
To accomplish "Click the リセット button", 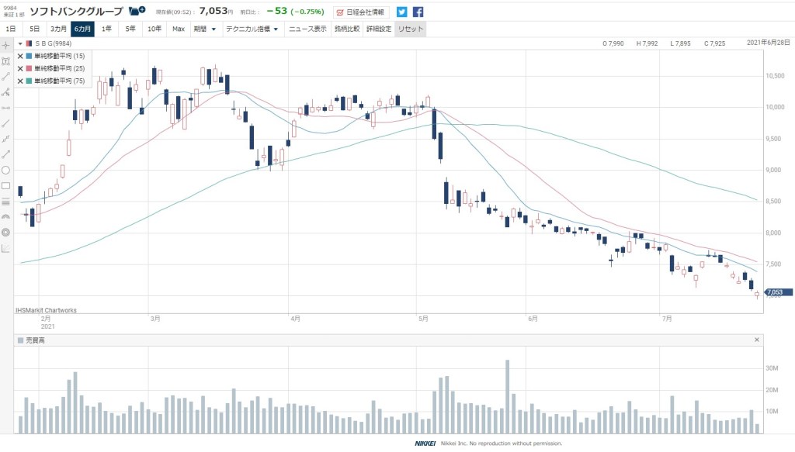I will [x=410, y=29].
